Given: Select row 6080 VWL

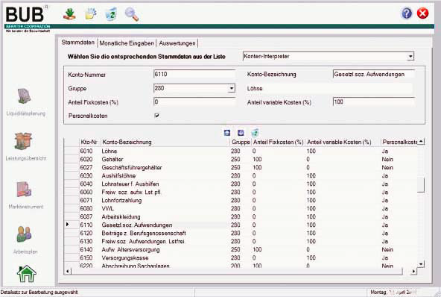Looking at the screenshot, I should click(241, 208).
